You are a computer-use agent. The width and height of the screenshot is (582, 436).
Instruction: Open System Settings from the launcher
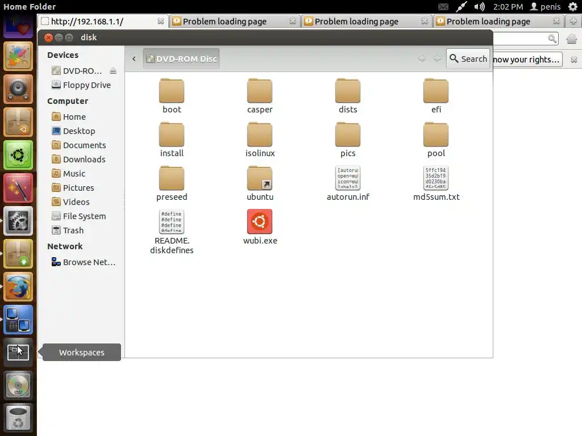[18, 221]
